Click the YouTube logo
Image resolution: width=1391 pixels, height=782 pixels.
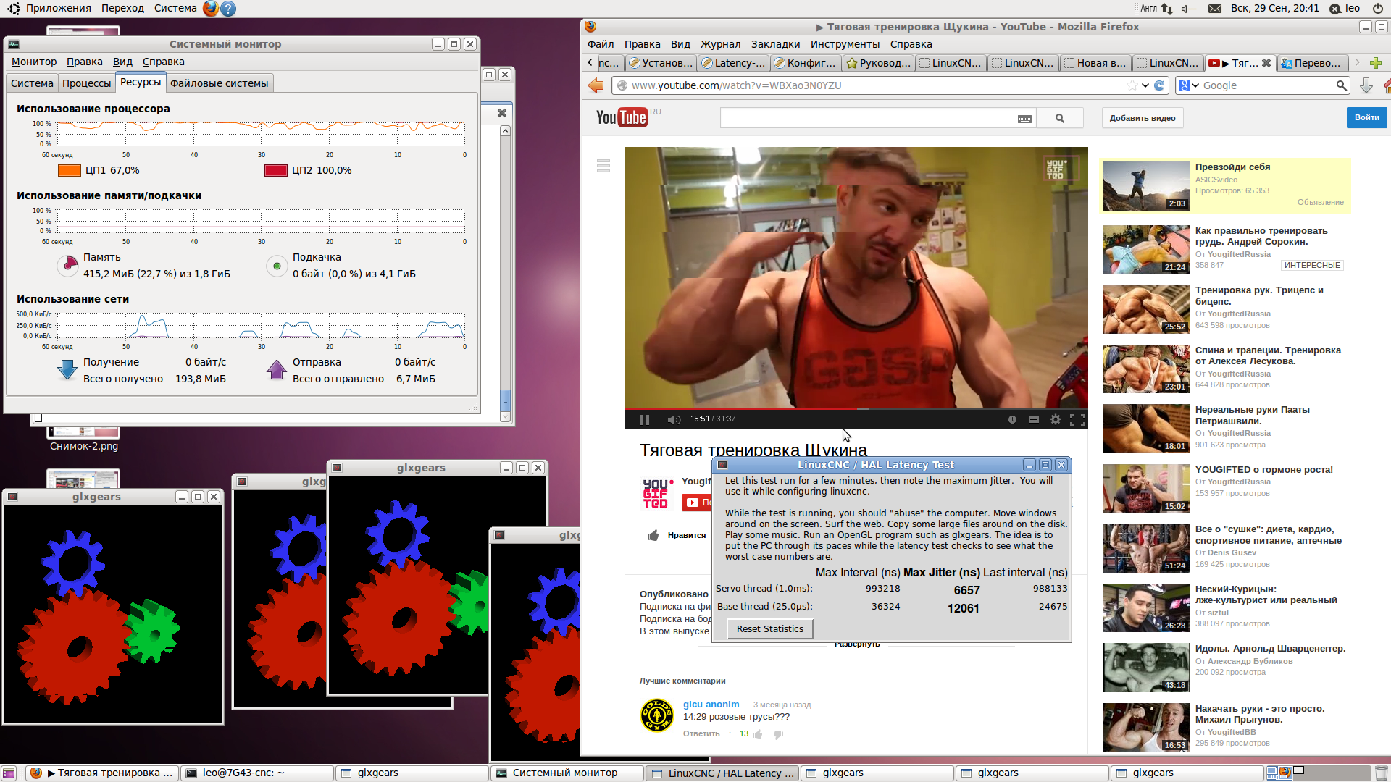coord(622,117)
